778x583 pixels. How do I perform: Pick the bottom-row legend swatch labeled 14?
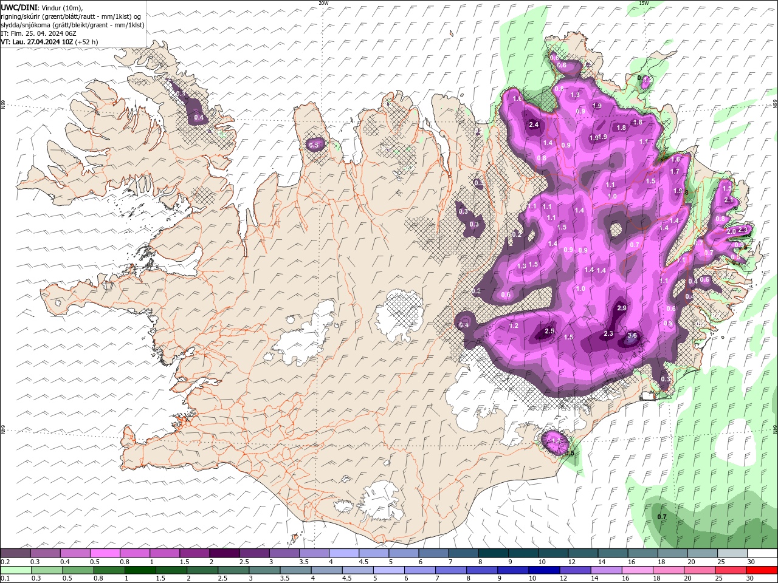coord(606,570)
